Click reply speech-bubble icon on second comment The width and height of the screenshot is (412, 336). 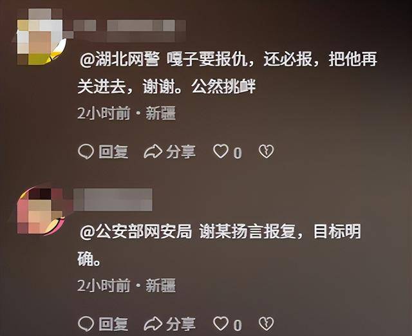click(x=86, y=324)
